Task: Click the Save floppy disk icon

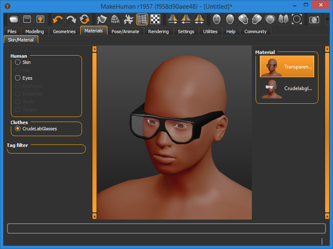Action: coord(27,20)
